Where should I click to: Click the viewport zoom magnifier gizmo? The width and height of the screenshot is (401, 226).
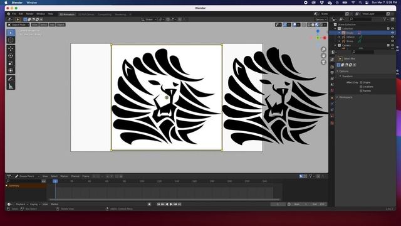click(323, 49)
